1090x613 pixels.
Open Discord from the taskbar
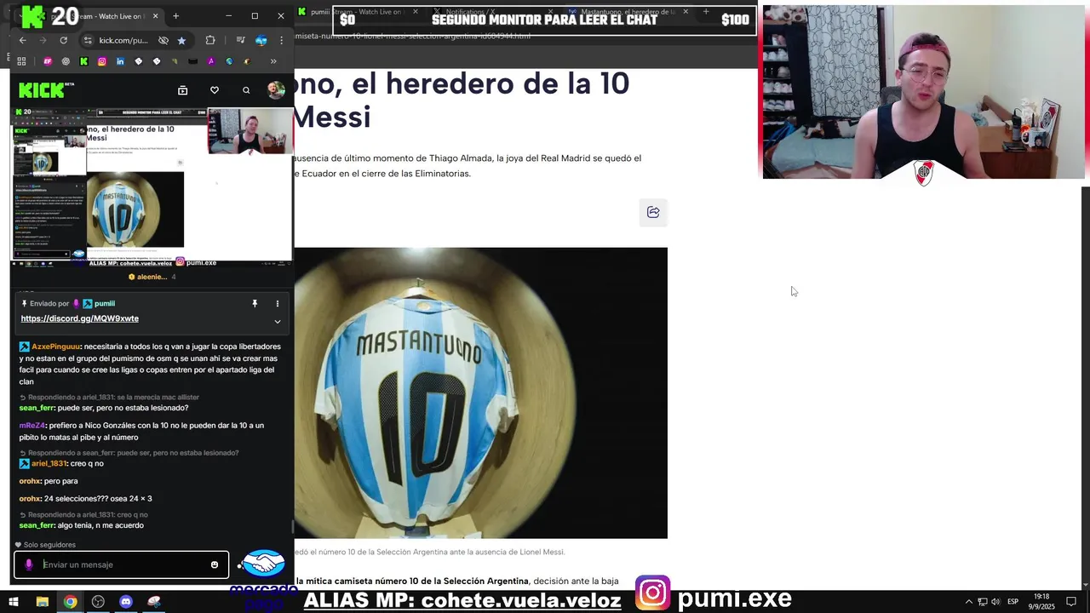pos(126,602)
